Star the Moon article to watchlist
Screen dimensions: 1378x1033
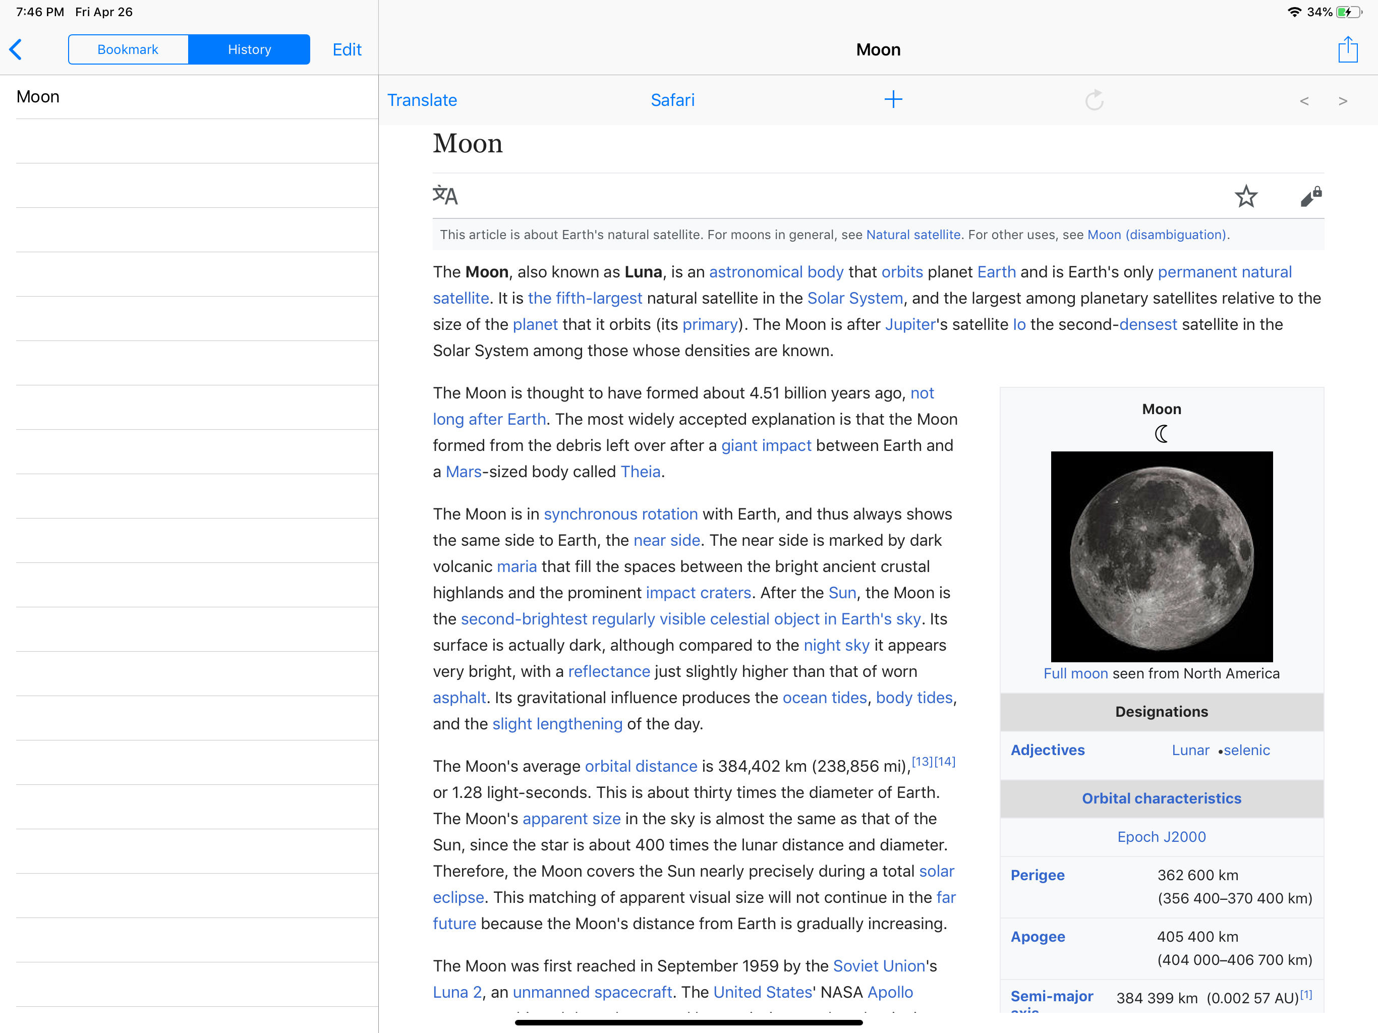point(1245,196)
